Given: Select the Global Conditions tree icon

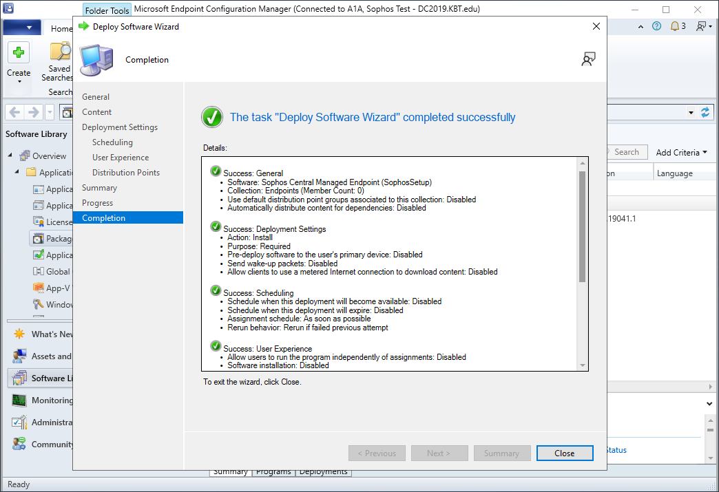Looking at the screenshot, I should [x=39, y=271].
